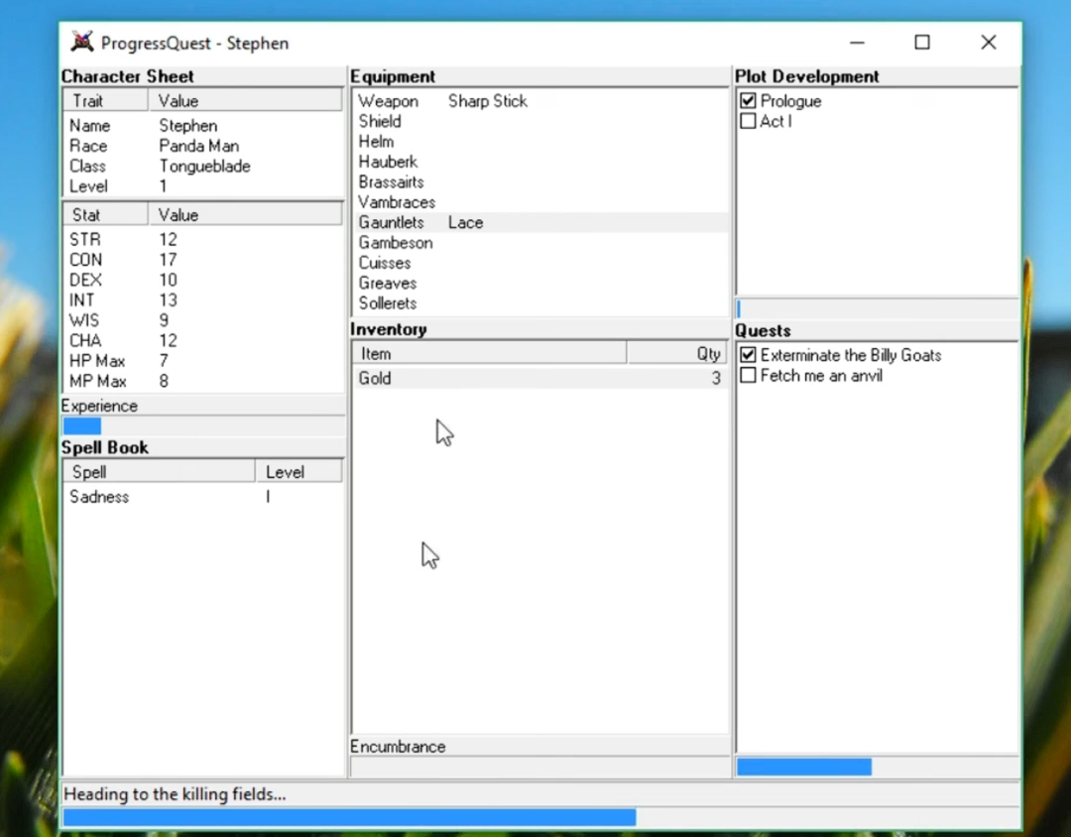Click the Stat column header

[x=106, y=214]
